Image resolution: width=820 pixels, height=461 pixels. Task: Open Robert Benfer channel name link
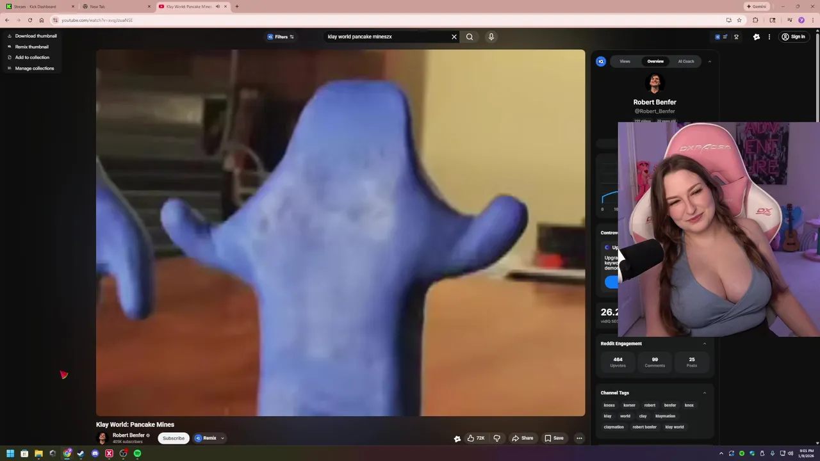coord(128,435)
